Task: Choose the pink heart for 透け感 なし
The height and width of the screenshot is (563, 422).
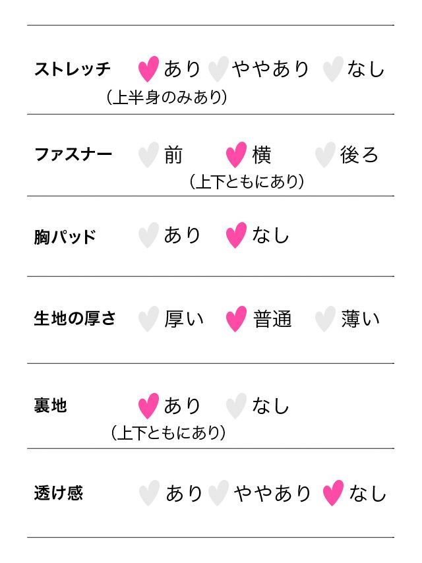Action: (333, 493)
